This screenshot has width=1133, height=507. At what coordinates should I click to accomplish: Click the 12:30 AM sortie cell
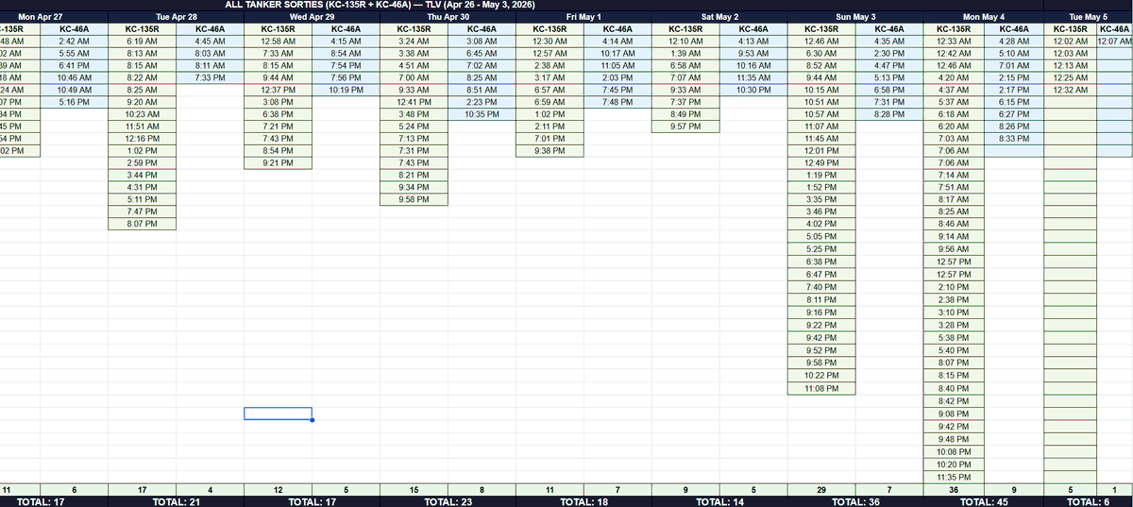(550, 42)
